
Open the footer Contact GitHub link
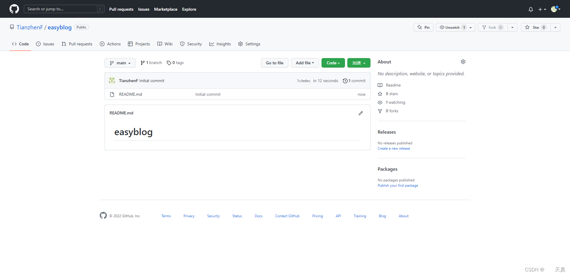[287, 216]
